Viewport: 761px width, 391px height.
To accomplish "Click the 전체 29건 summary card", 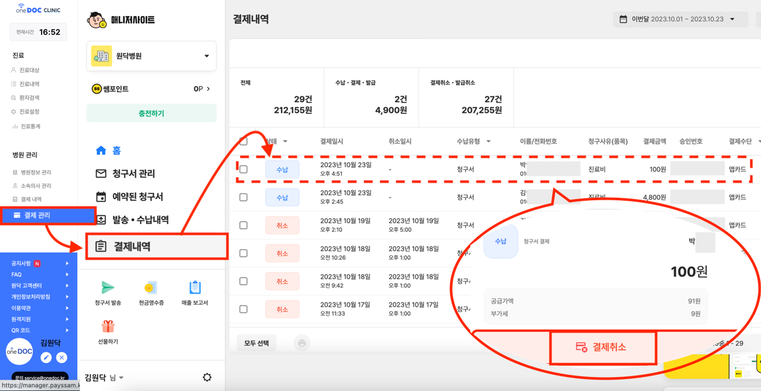I will point(277,98).
